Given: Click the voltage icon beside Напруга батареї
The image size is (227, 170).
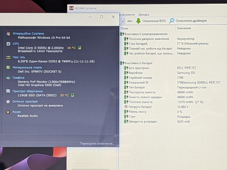Looking at the screenshot, I should [x=126, y=107].
